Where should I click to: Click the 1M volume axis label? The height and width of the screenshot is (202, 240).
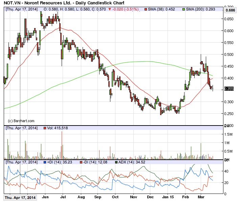click(x=227, y=143)
